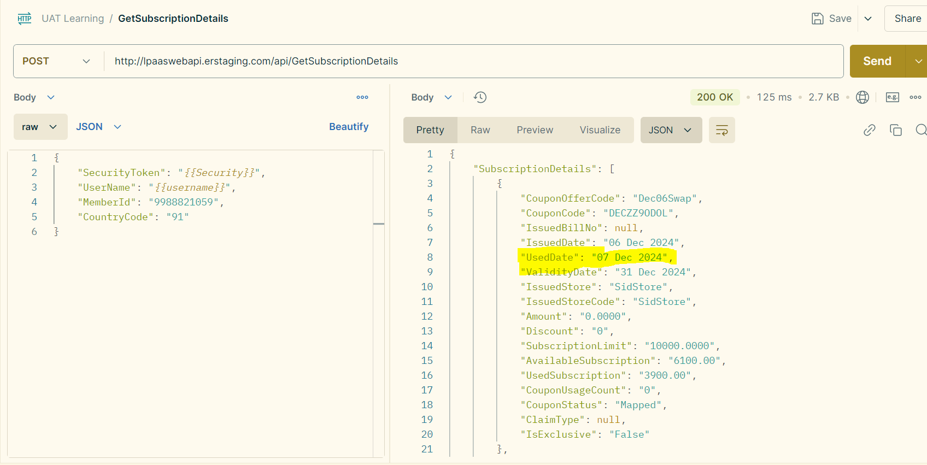Click the request URL input field

point(470,61)
